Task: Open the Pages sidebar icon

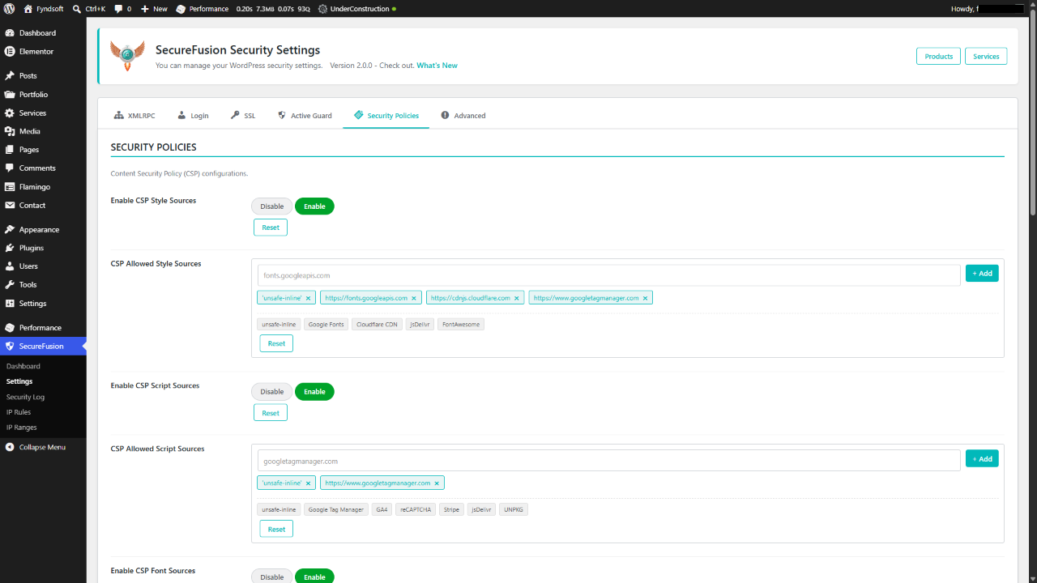Action: coord(10,150)
